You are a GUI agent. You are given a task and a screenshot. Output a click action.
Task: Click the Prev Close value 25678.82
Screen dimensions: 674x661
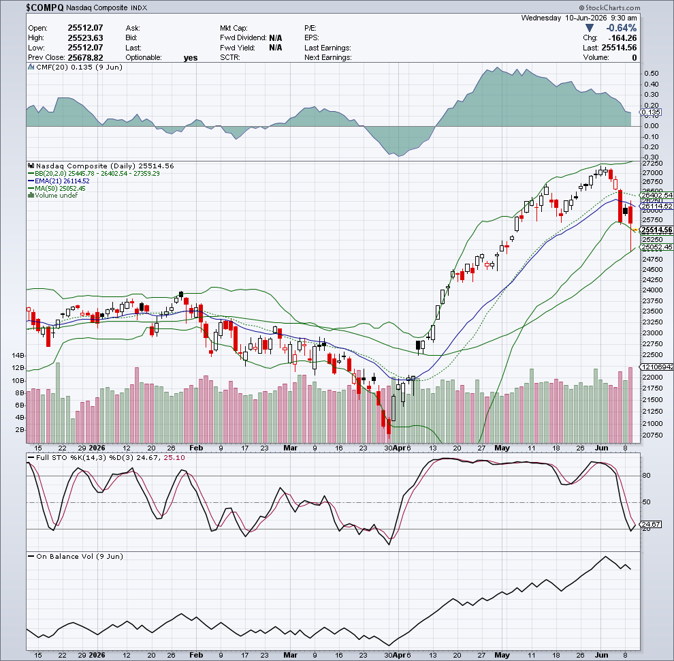click(85, 58)
